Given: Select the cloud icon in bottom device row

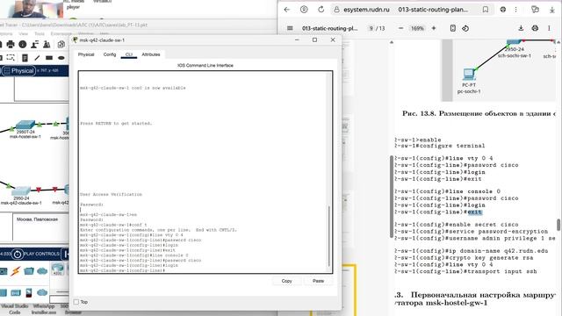Looking at the screenshot, I should [42, 292].
